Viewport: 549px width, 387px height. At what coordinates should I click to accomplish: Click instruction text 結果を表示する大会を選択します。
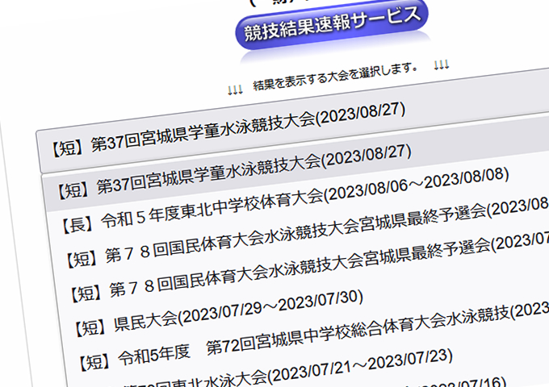335,77
